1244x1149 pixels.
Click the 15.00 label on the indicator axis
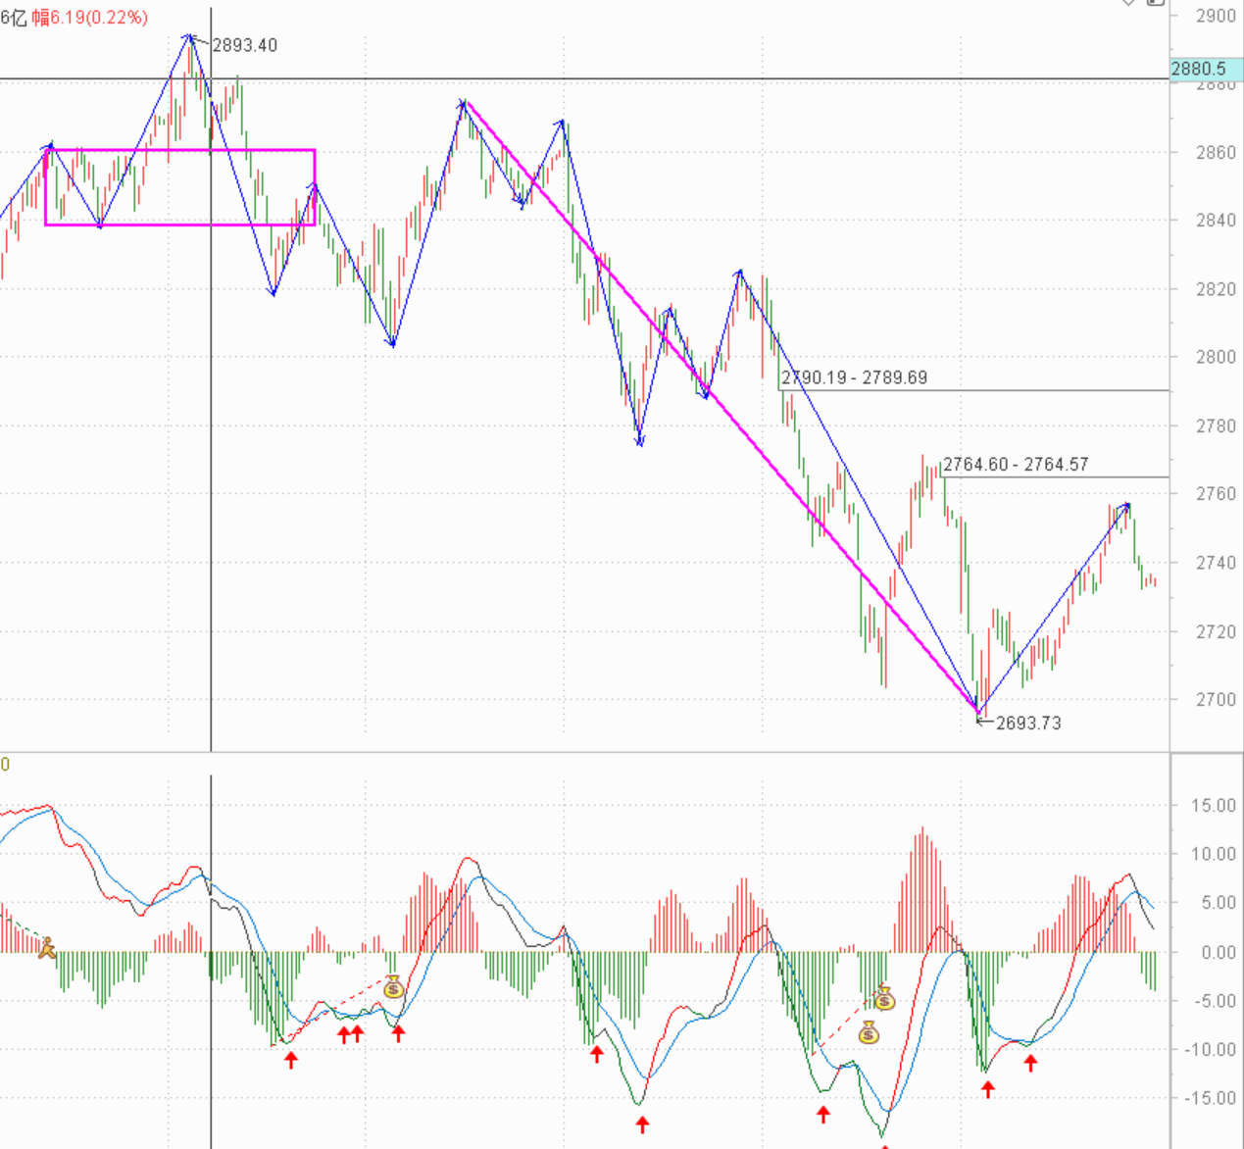point(1212,806)
